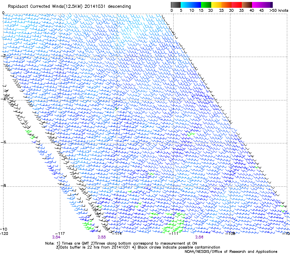Click 'NOAA/NESDIS/Office of Research and Applications' credit
The height and width of the screenshot is (254, 290).
click(x=231, y=252)
